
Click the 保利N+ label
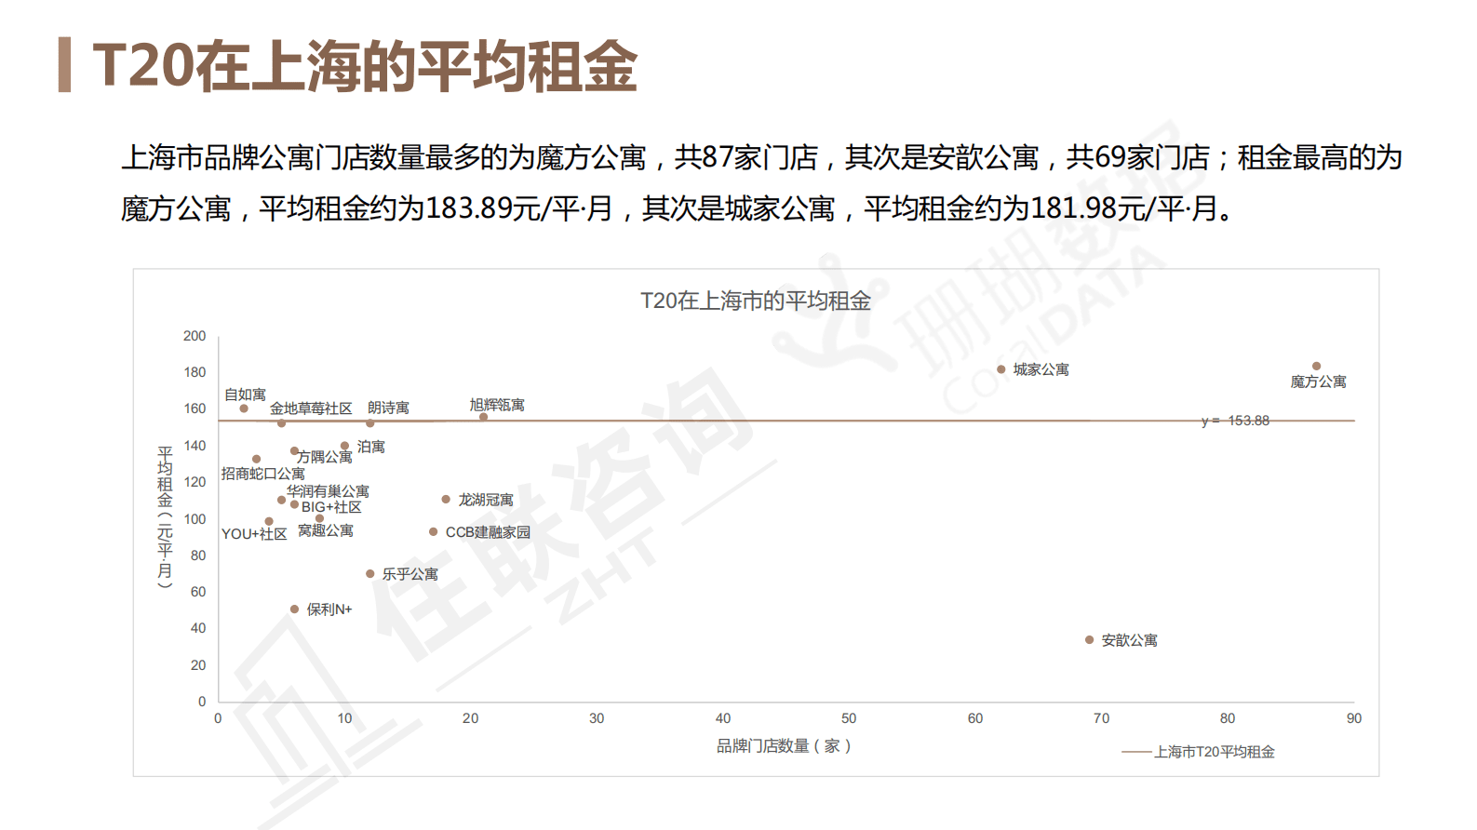(329, 609)
